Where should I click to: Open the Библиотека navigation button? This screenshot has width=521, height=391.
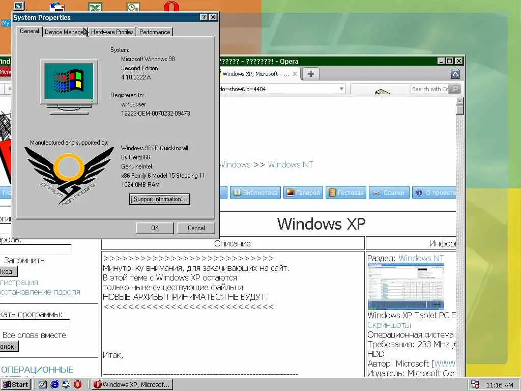[255, 192]
